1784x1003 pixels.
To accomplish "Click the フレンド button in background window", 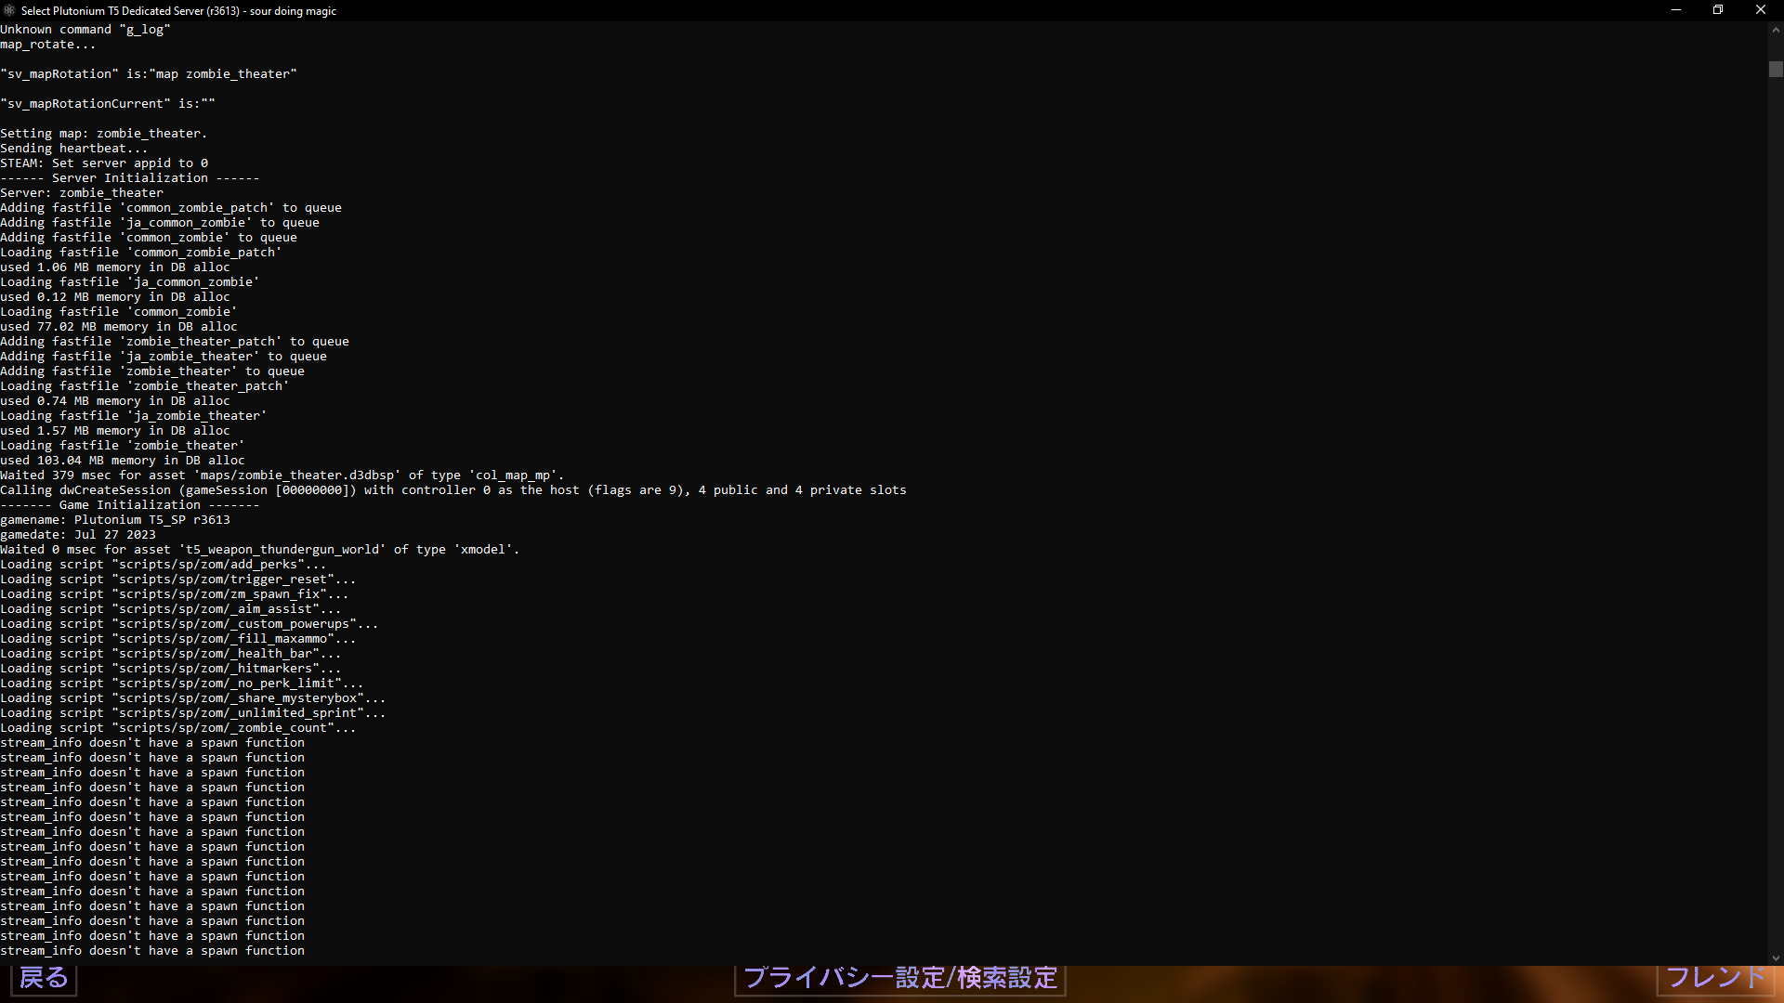I will tap(1716, 978).
